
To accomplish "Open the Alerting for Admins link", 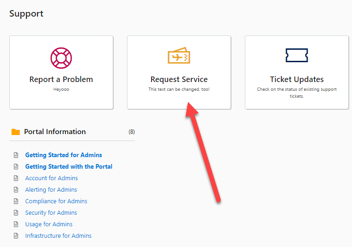I will point(51,190).
